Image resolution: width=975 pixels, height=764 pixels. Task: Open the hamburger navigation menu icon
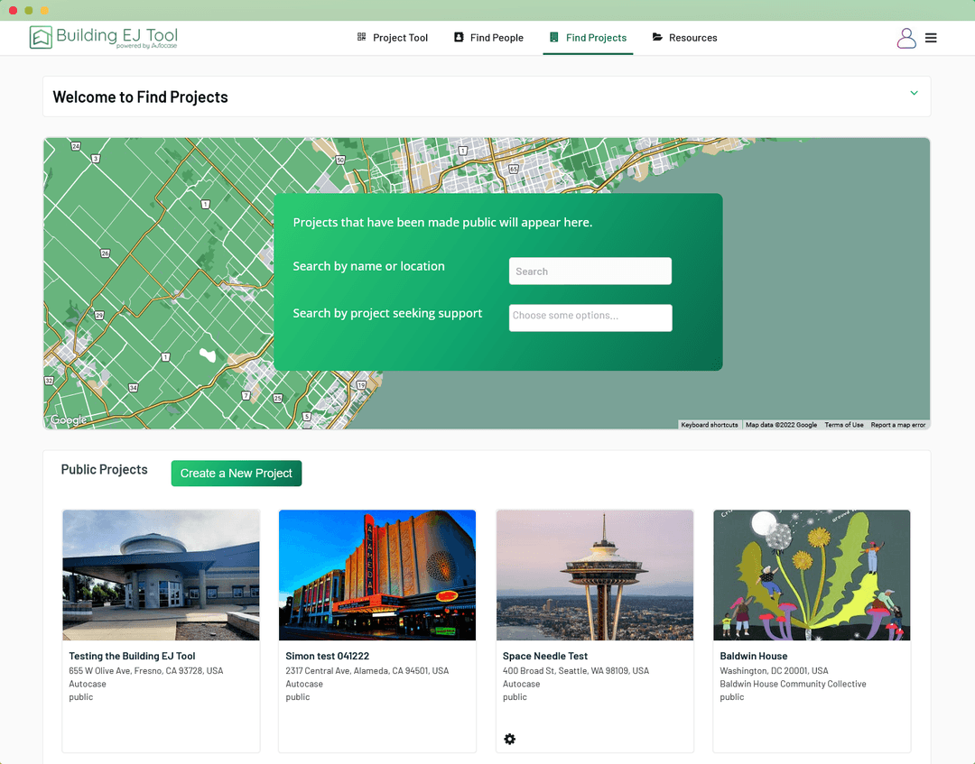coord(931,38)
